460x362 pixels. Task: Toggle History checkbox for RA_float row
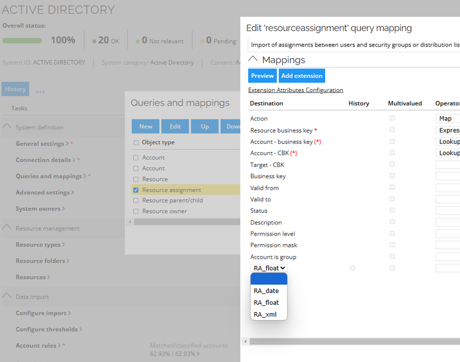352,268
